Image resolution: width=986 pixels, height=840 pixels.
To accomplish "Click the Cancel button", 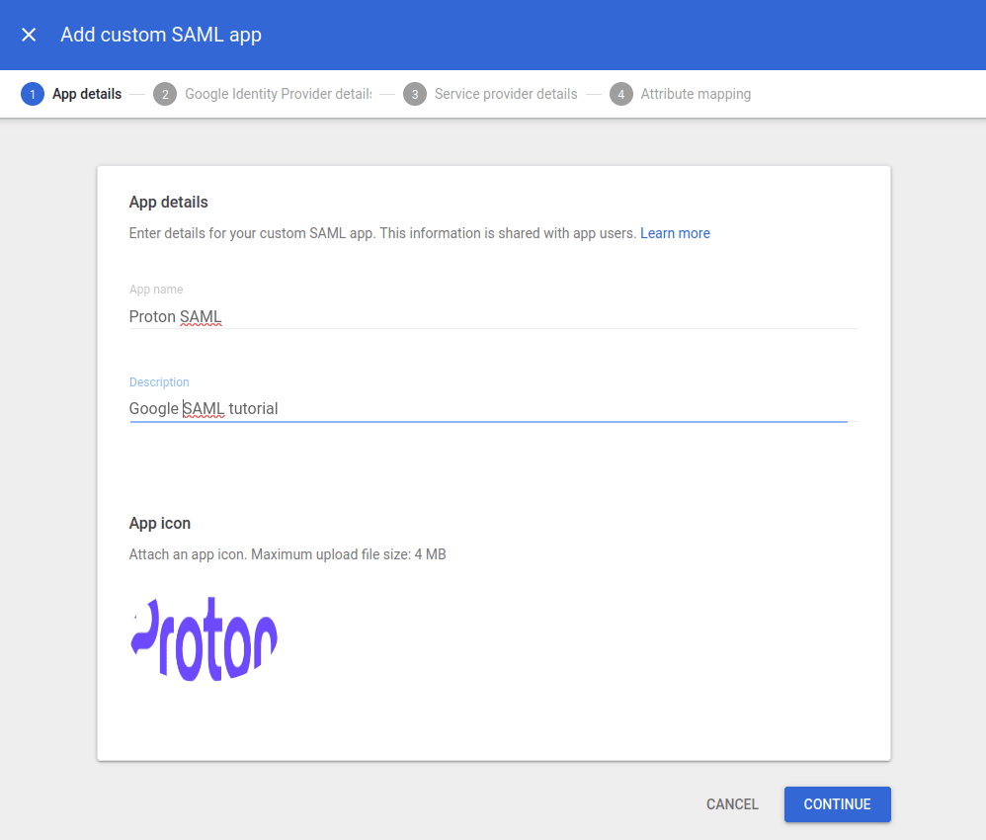I will click(732, 804).
